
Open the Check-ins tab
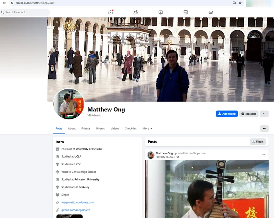point(130,129)
